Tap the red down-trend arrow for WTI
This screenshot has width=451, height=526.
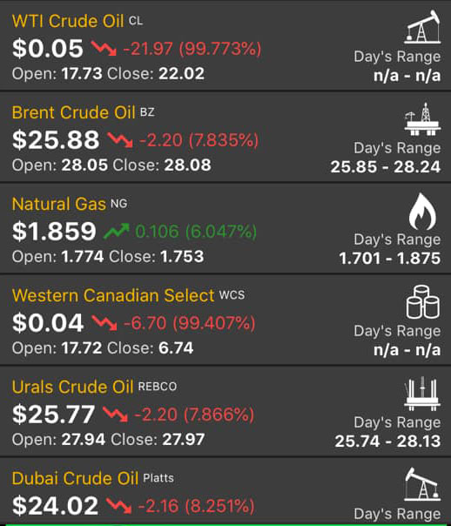(x=104, y=48)
